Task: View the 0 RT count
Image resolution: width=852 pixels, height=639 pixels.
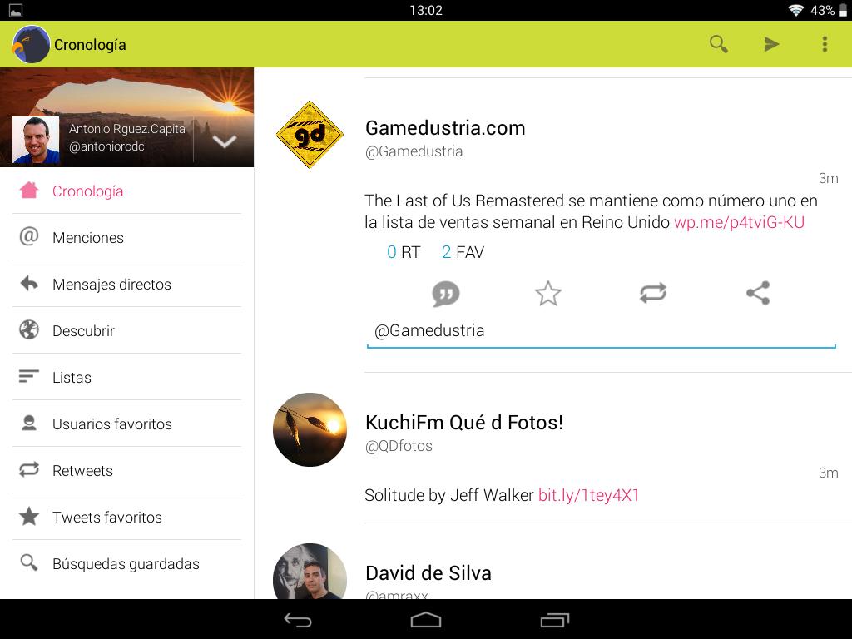Action: pyautogui.click(x=404, y=252)
